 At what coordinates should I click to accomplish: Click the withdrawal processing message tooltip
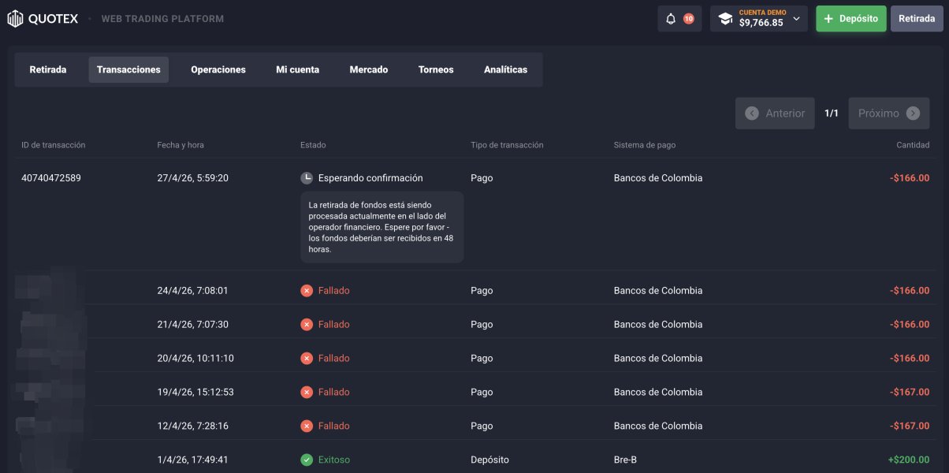(381, 227)
